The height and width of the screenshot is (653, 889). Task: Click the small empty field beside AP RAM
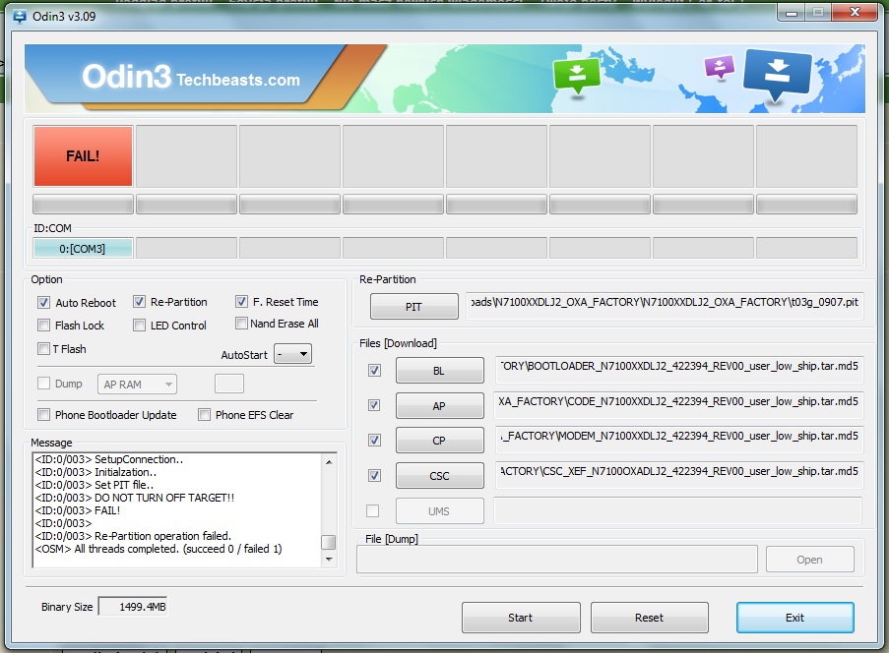click(x=229, y=384)
